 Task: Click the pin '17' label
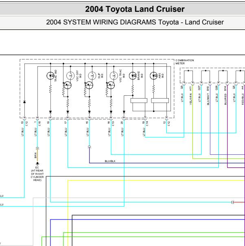point(66,123)
